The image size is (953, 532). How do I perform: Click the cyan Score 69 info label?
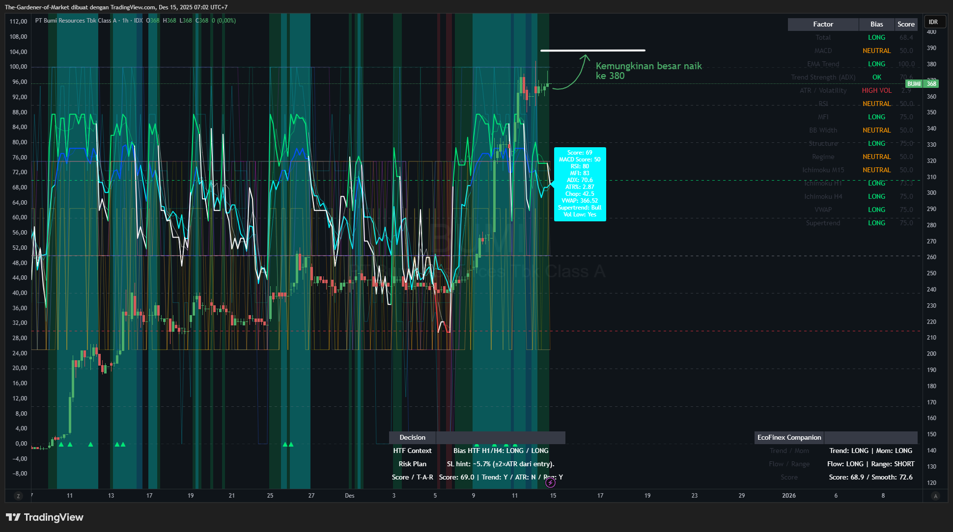pos(580,184)
